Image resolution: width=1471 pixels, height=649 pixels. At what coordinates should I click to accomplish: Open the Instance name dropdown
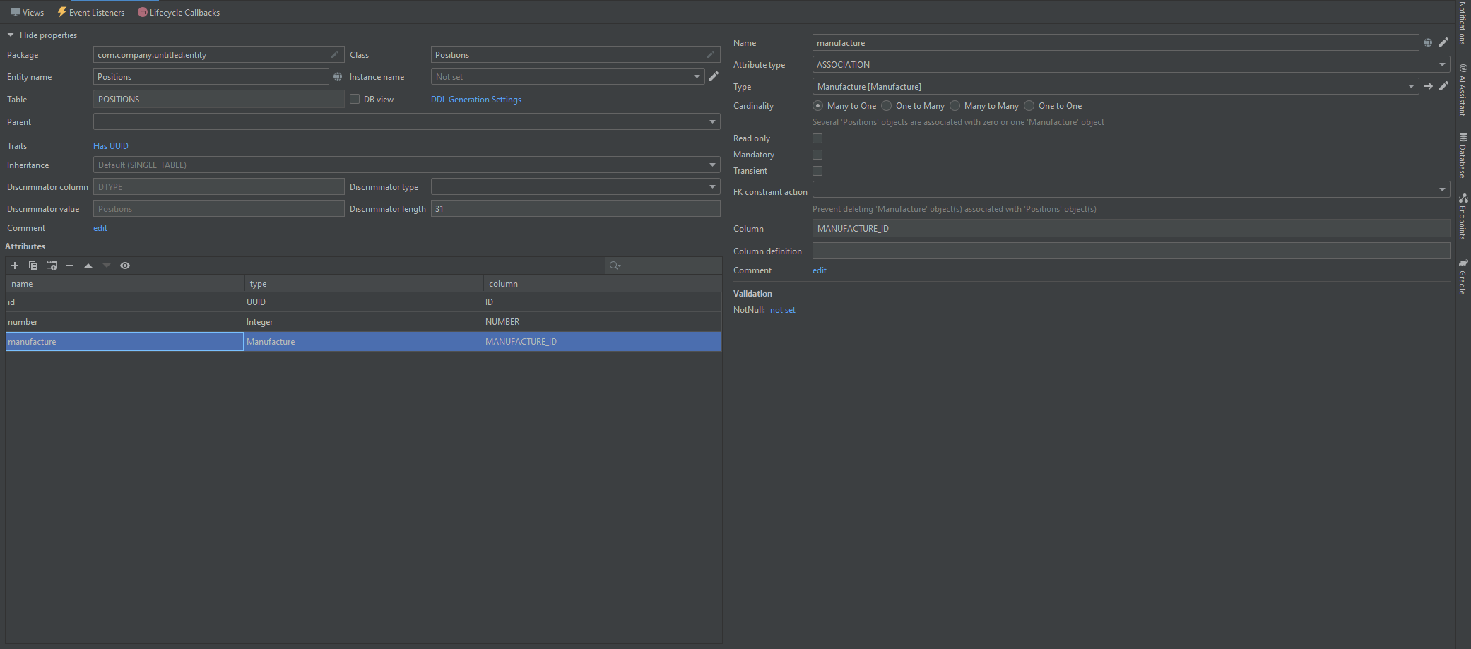point(697,76)
